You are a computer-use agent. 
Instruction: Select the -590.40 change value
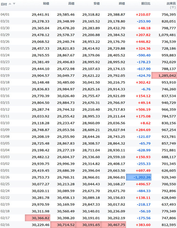pos(144,55)
